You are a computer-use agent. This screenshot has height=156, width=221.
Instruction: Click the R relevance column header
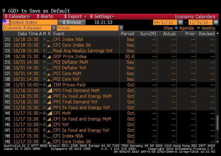tap(49, 34)
